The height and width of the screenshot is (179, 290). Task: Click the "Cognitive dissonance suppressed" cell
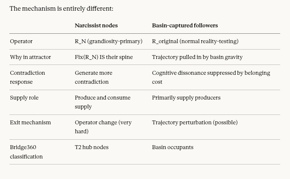[211, 77]
